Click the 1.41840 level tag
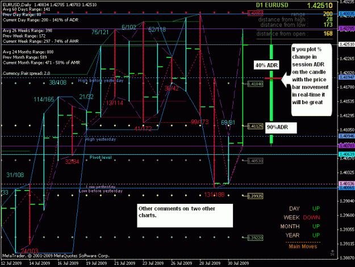 (x=255, y=84)
